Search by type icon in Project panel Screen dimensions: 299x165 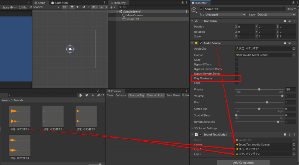[x=81, y=95]
